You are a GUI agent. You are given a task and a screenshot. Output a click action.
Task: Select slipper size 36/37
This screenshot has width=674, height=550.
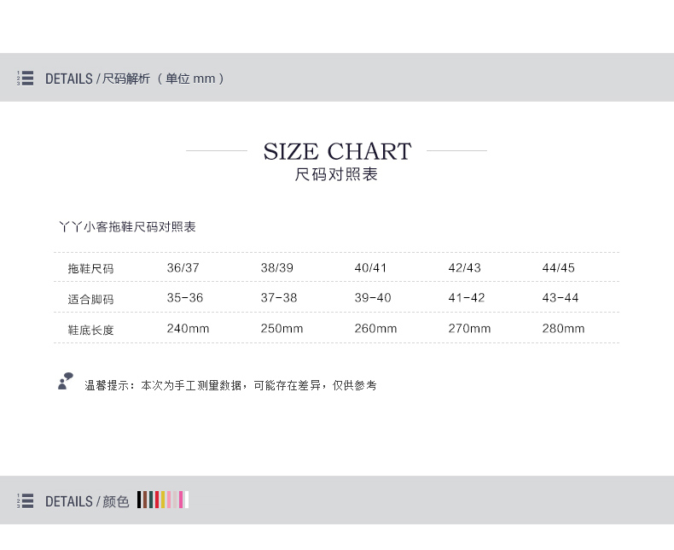click(x=183, y=267)
